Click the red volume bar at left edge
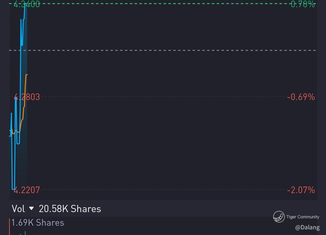This screenshot has width=326, height=235. [x=10, y=227]
